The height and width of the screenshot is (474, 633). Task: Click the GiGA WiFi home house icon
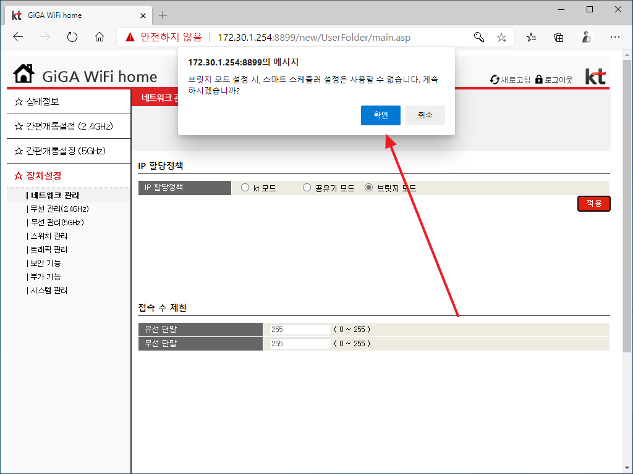pyautogui.click(x=24, y=73)
